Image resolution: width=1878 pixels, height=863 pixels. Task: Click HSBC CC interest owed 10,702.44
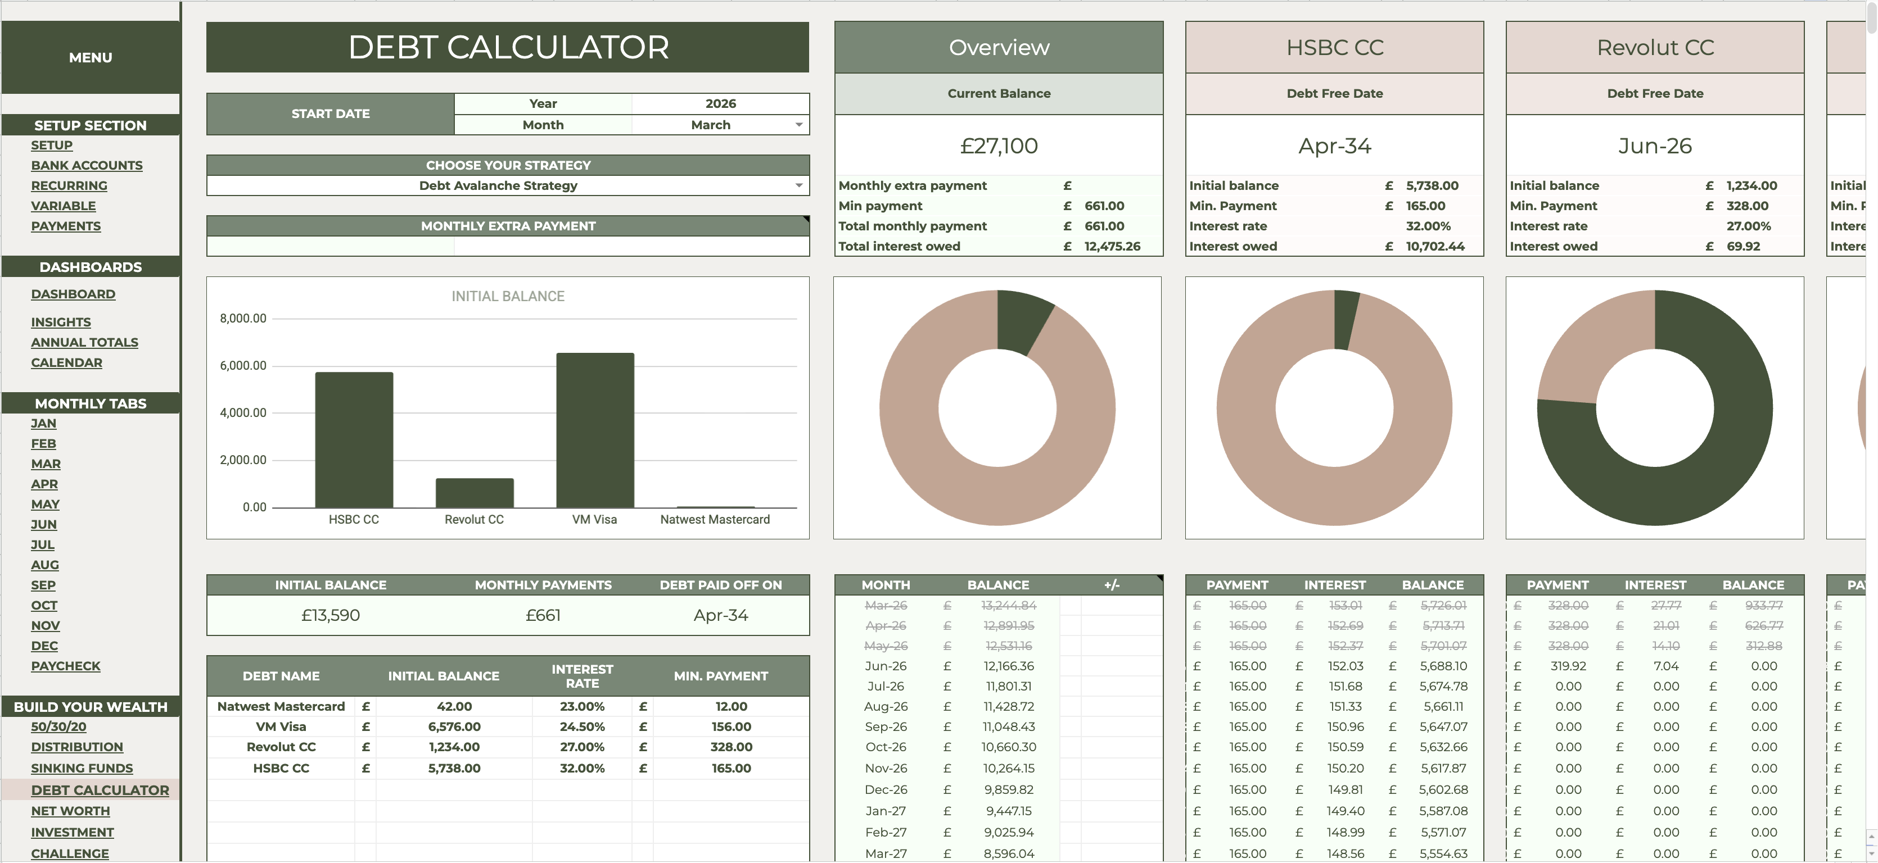1435,246
